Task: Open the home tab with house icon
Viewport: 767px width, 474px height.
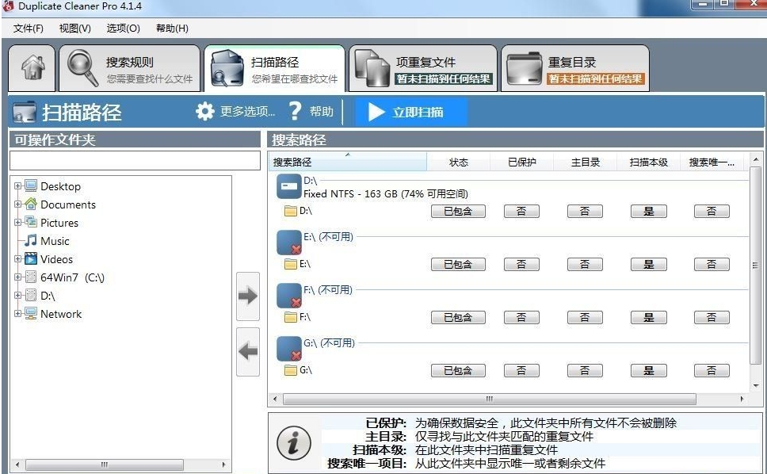Action: 32,68
